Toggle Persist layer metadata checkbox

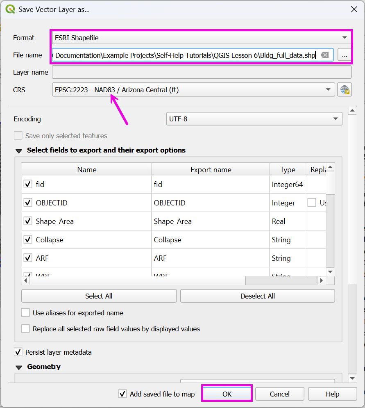point(18,352)
